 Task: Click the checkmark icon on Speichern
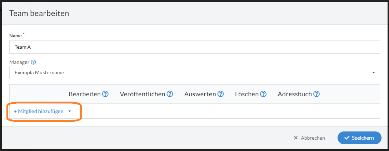347,138
